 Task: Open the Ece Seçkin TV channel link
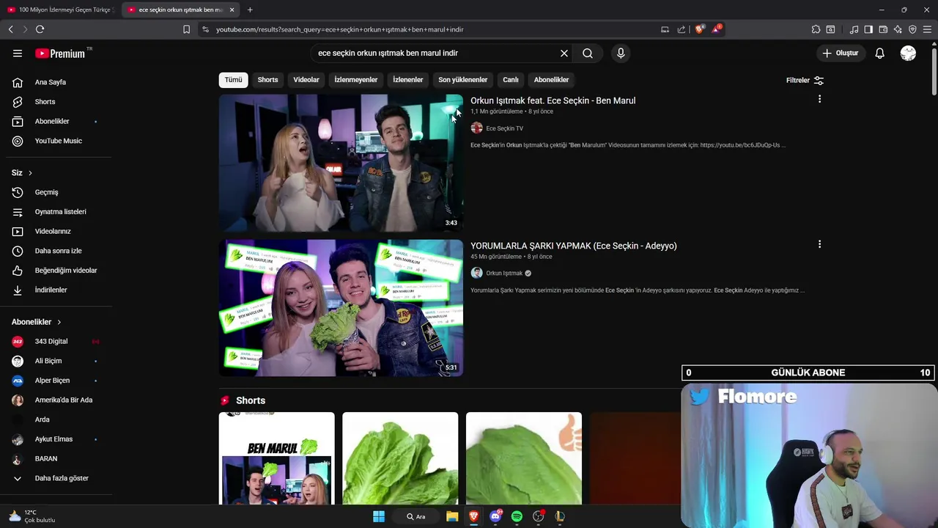[504, 128]
